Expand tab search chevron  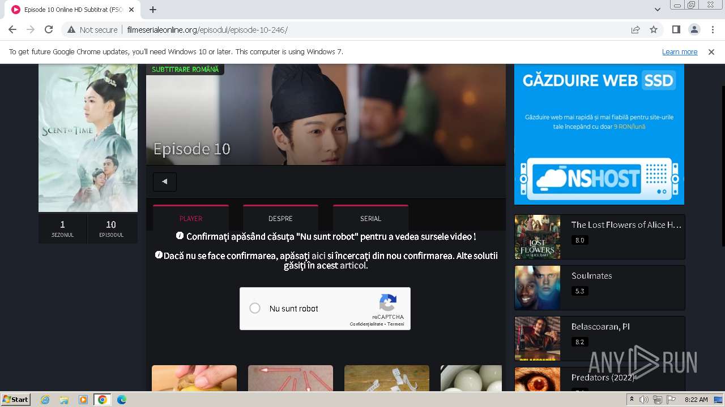click(657, 10)
